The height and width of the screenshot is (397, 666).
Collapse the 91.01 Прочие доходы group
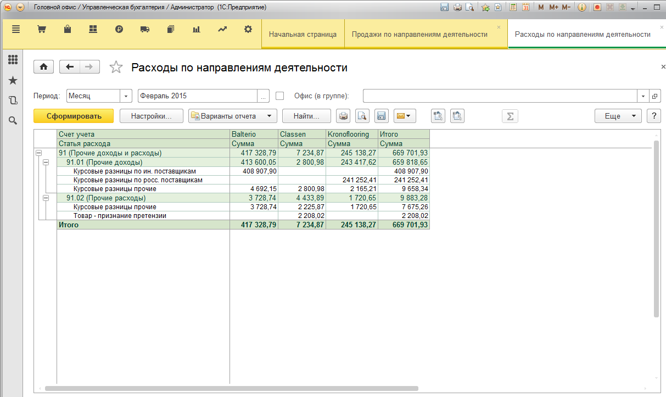pyautogui.click(x=46, y=162)
